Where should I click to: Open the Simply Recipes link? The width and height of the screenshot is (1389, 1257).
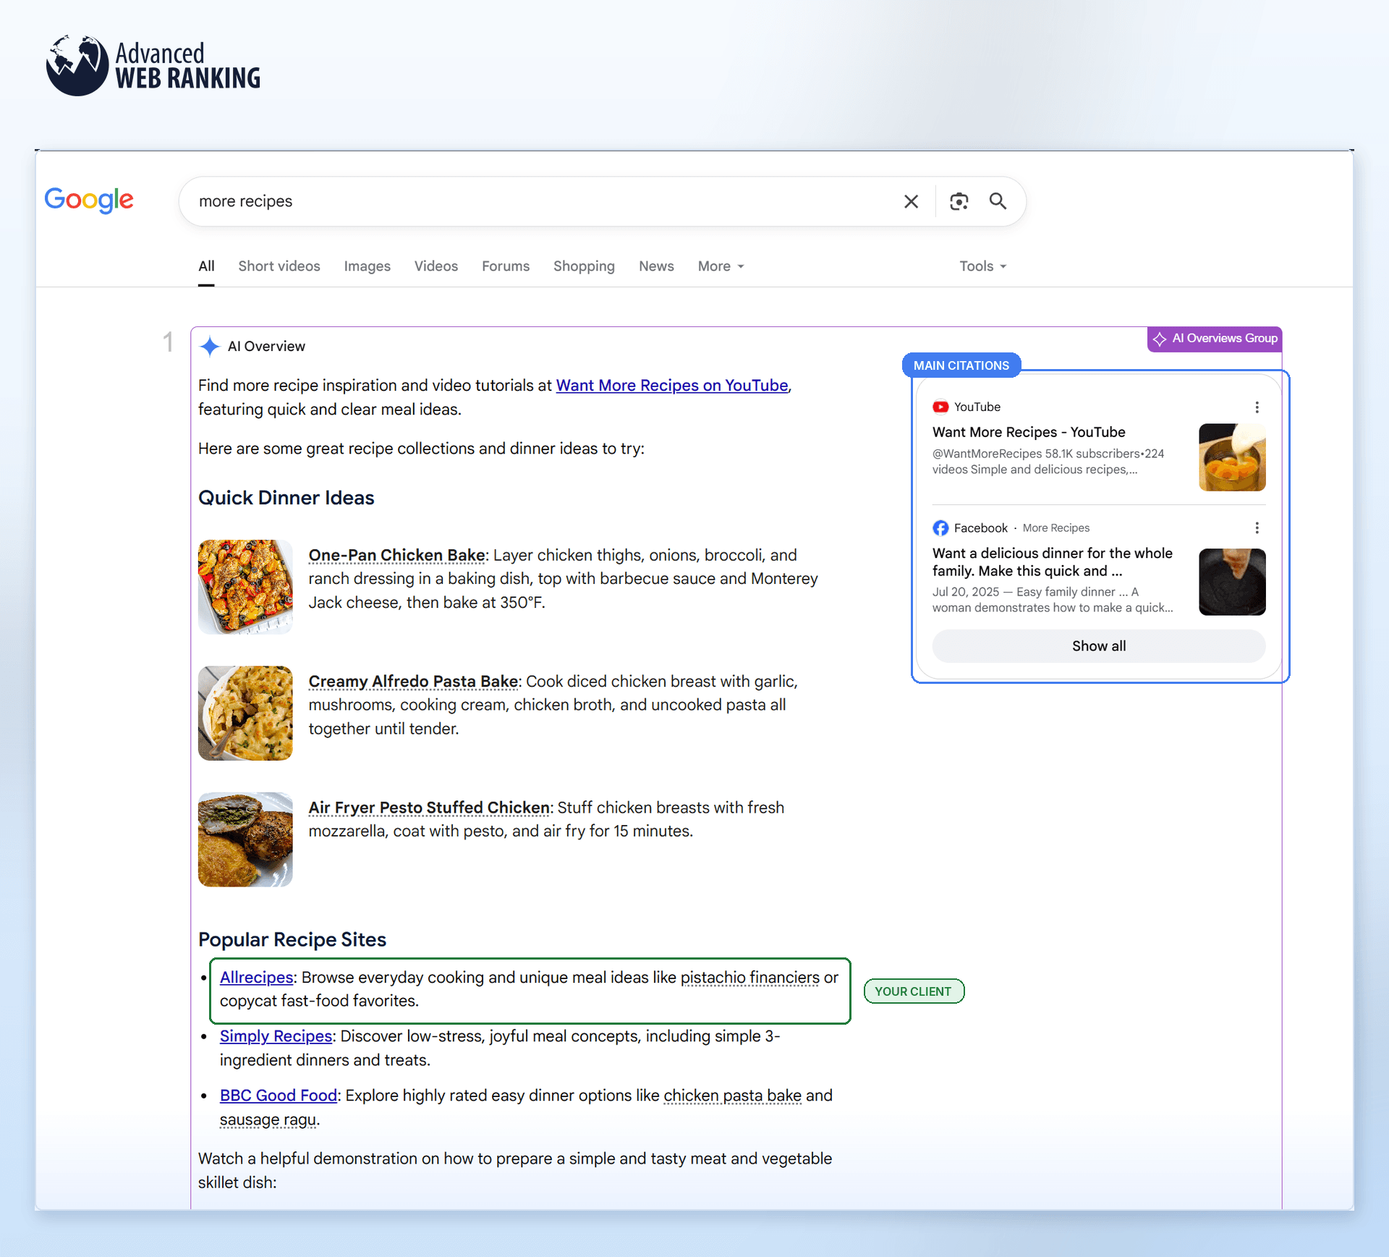[276, 1036]
